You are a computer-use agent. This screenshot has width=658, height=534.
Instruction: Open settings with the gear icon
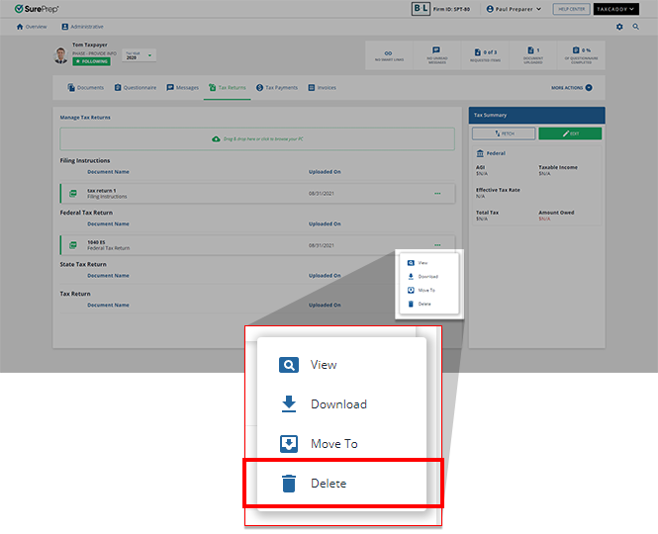[619, 27]
